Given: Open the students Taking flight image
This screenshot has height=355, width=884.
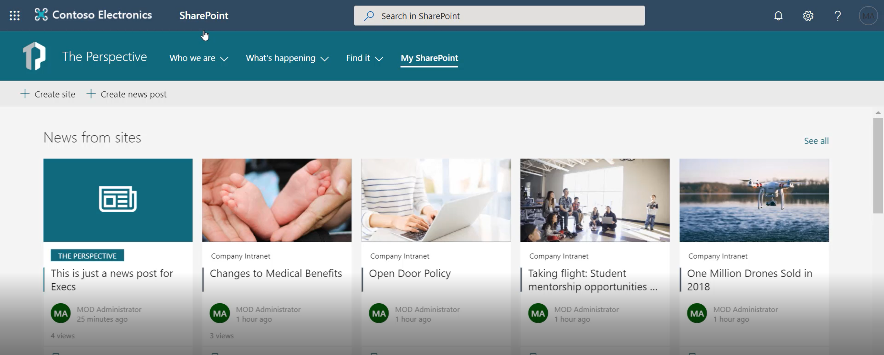Looking at the screenshot, I should point(595,200).
